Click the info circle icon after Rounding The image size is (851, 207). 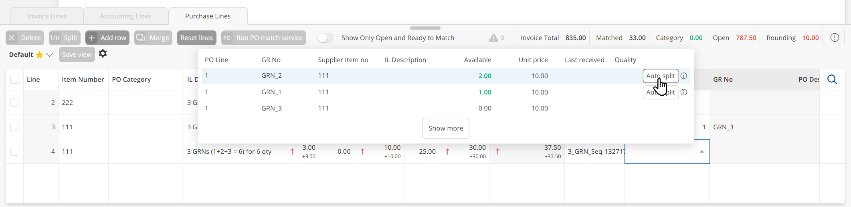(x=835, y=38)
